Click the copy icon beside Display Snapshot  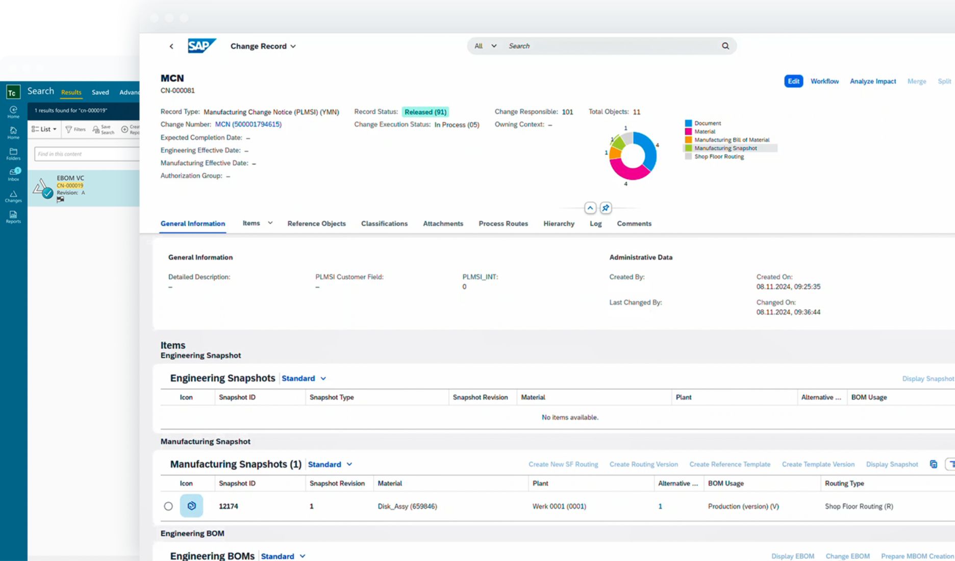click(933, 464)
